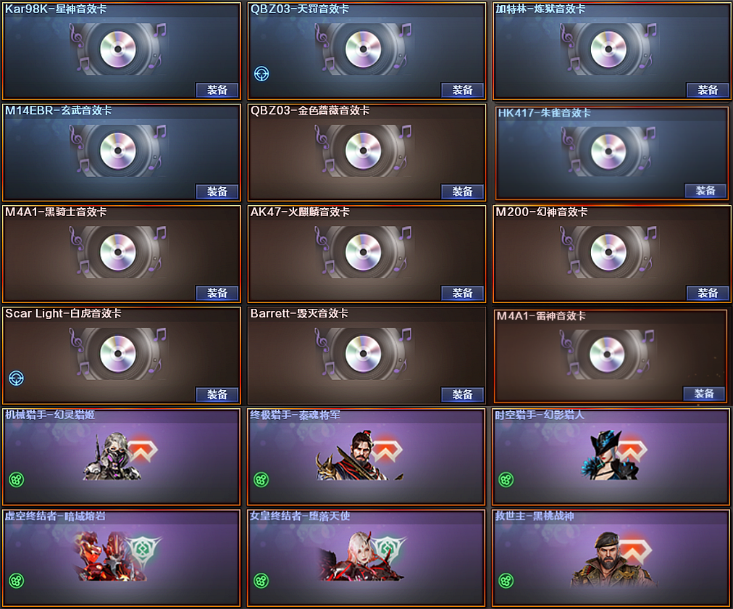Equip the M14EBR-玄武音效卡
This screenshot has width=733, height=609.
(x=217, y=191)
